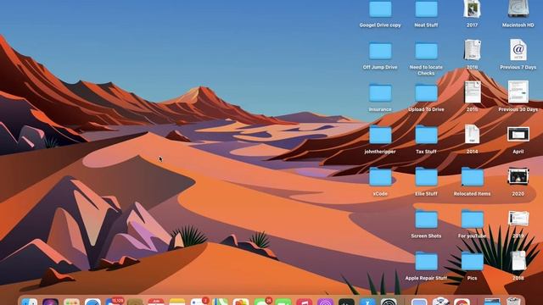Select the 2017 document file

pos(472,9)
